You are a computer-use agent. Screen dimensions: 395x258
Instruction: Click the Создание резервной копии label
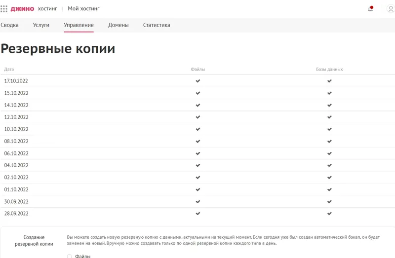tap(34, 240)
